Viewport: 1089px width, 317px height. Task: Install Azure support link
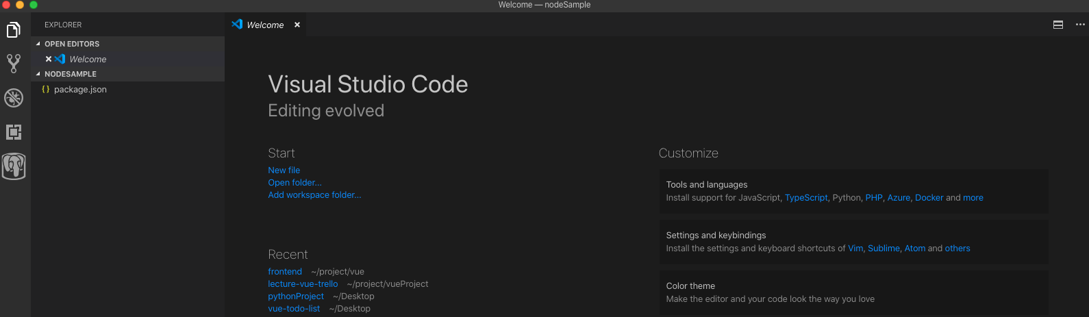[x=899, y=198]
